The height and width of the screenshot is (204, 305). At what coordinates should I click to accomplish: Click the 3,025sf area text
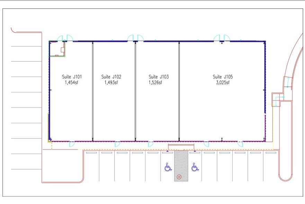tap(222, 83)
